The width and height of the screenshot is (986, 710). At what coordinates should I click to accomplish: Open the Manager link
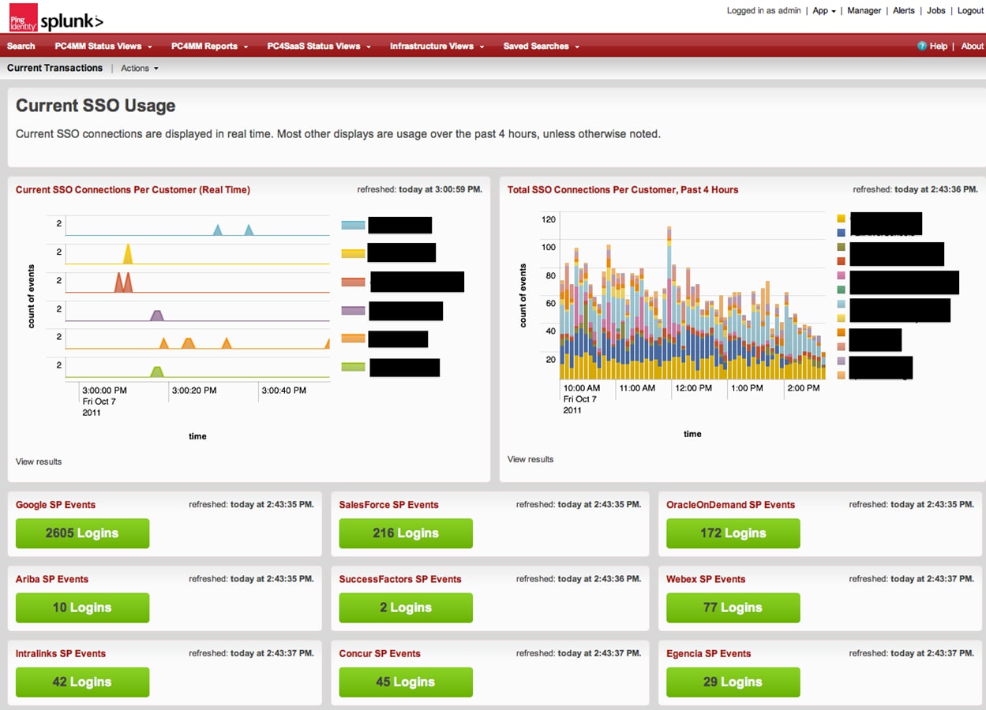tap(864, 11)
